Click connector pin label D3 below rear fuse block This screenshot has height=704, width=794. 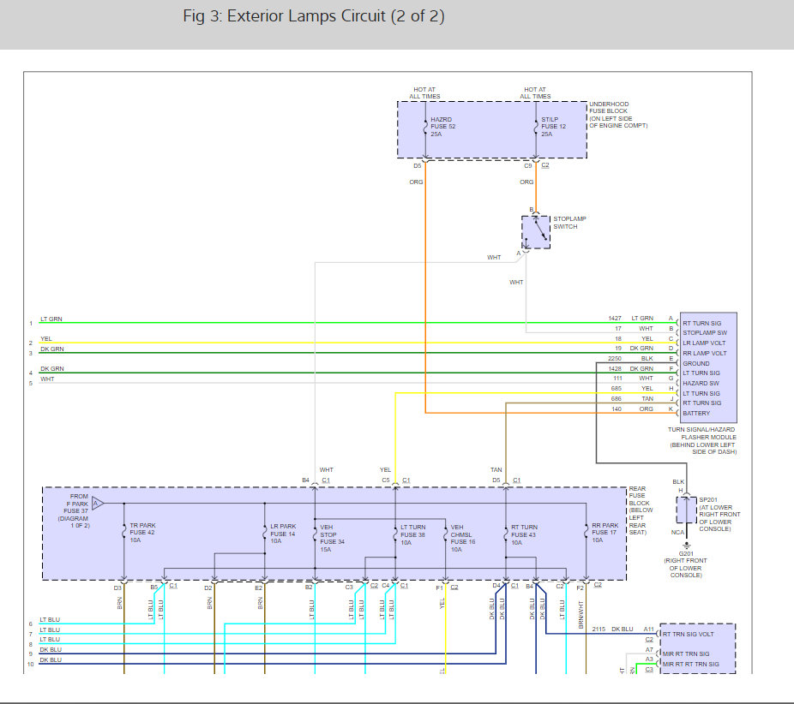coord(117,588)
